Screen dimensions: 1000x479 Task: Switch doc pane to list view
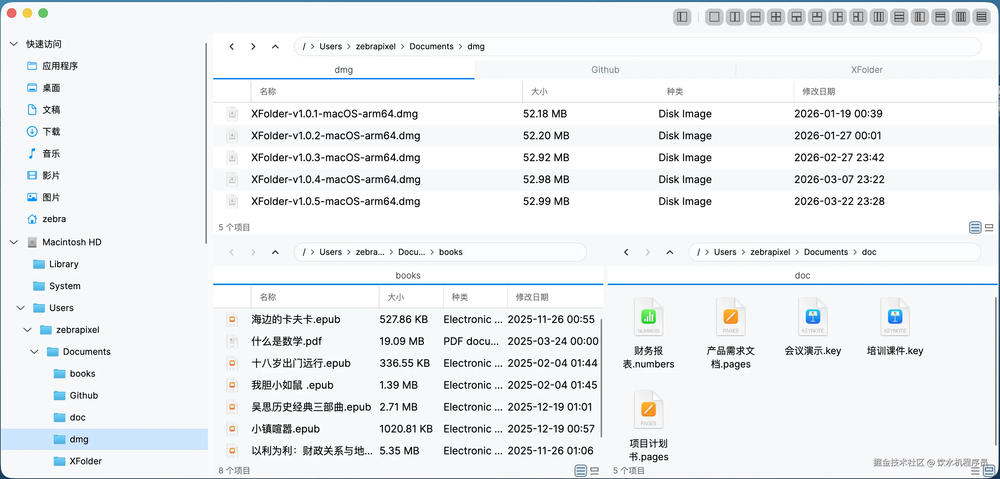click(975, 470)
